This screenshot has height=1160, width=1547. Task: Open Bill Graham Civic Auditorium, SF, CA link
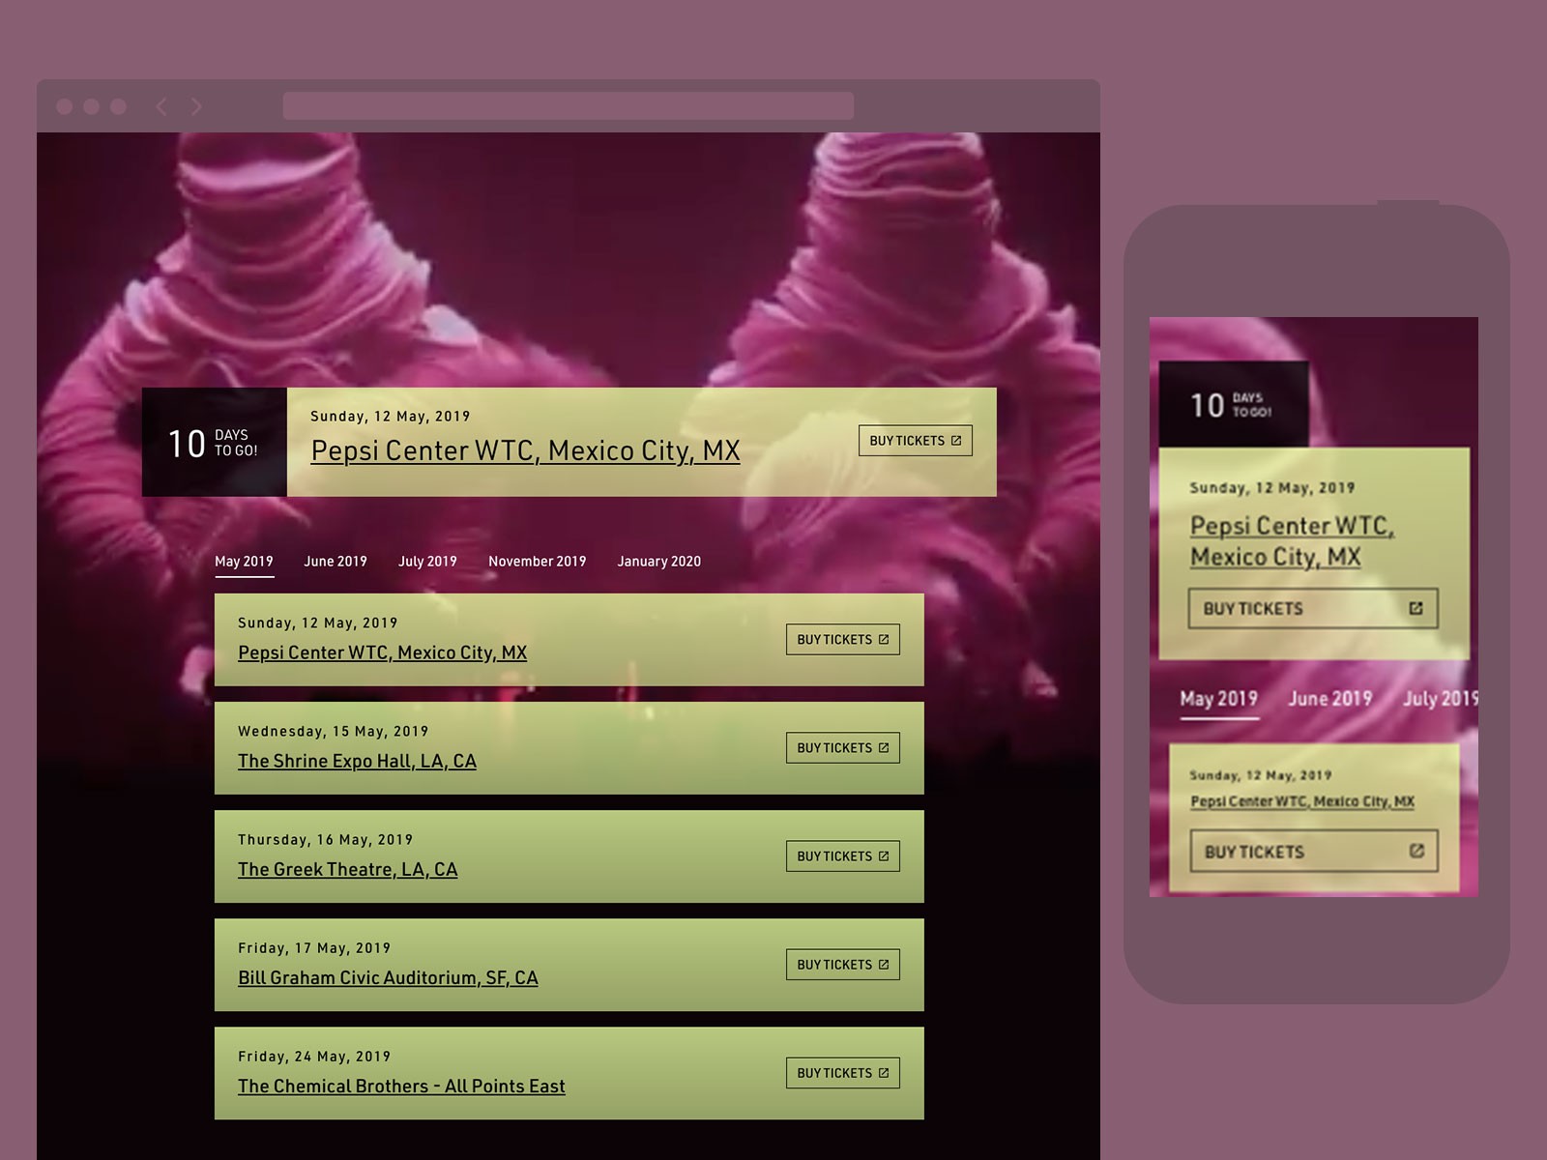click(x=388, y=977)
